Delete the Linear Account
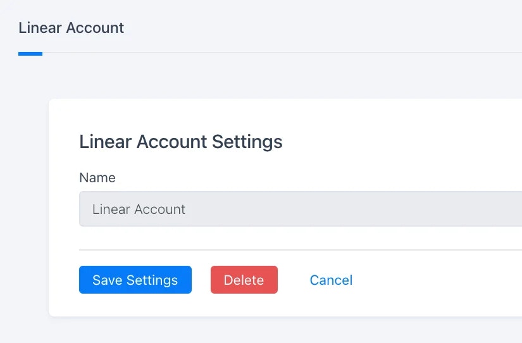Image resolution: width=522 pixels, height=343 pixels. tap(244, 280)
